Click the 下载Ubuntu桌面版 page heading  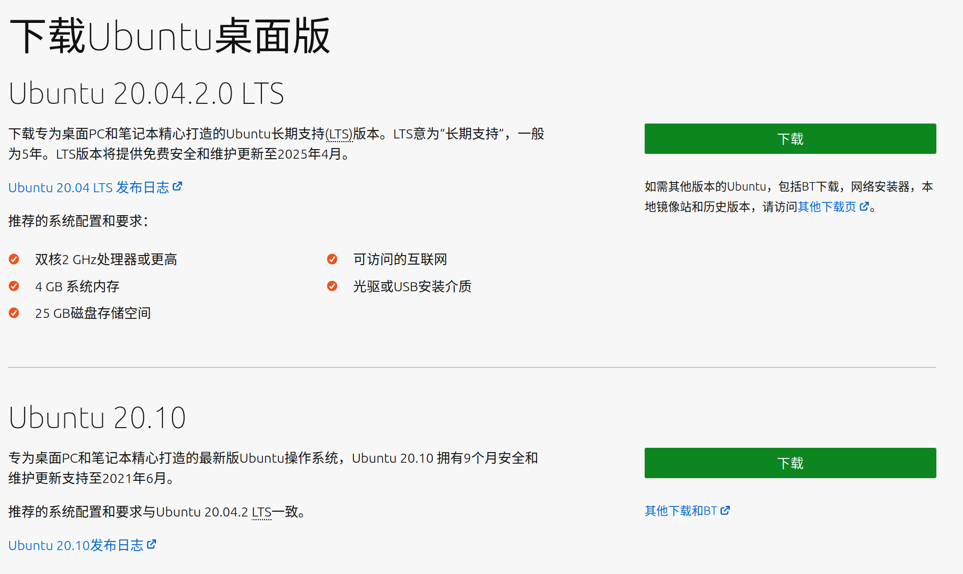click(x=170, y=36)
